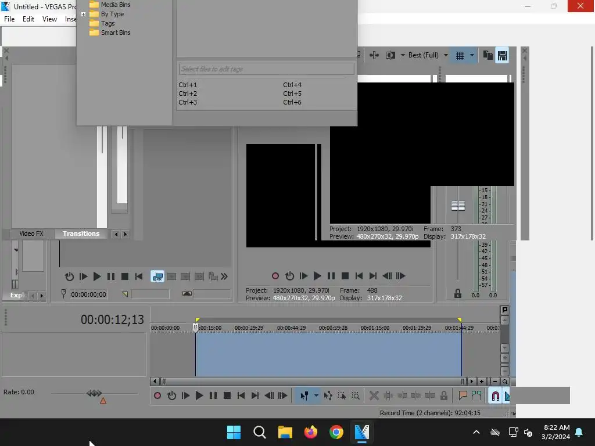Image resolution: width=595 pixels, height=446 pixels.
Task: Toggle the preview grid overlay icon
Action: click(460, 56)
